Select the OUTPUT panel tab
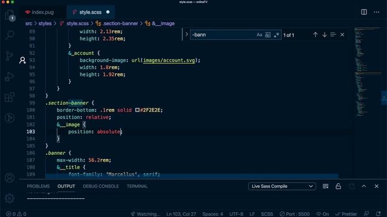Screen dimensions: 387x217 [66, 186]
